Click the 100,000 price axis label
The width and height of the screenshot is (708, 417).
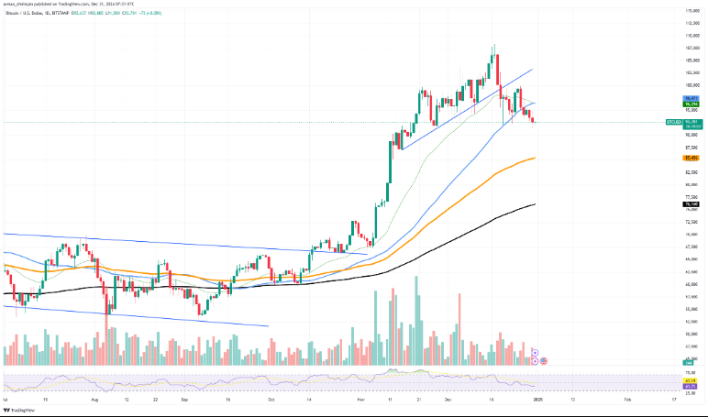coord(692,85)
